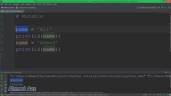
Task: Click the 4 chars selection indicator
Action: coord(145,95)
